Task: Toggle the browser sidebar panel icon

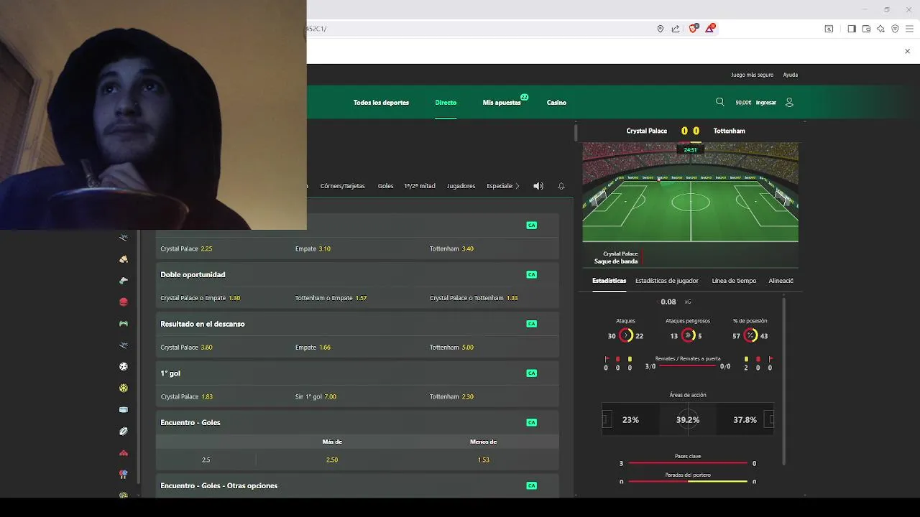Action: tap(852, 29)
